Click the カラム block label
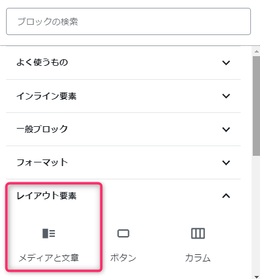260x279 pixels. click(x=198, y=258)
